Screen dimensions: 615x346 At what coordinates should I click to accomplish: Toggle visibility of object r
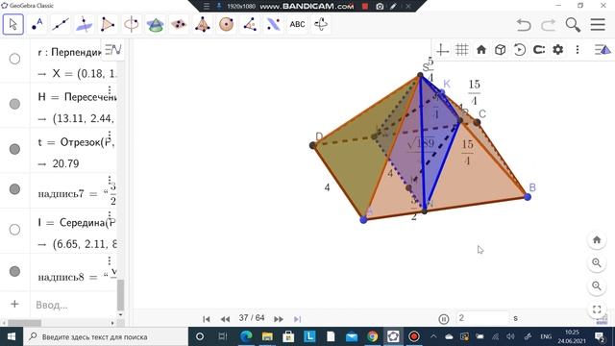pos(14,59)
